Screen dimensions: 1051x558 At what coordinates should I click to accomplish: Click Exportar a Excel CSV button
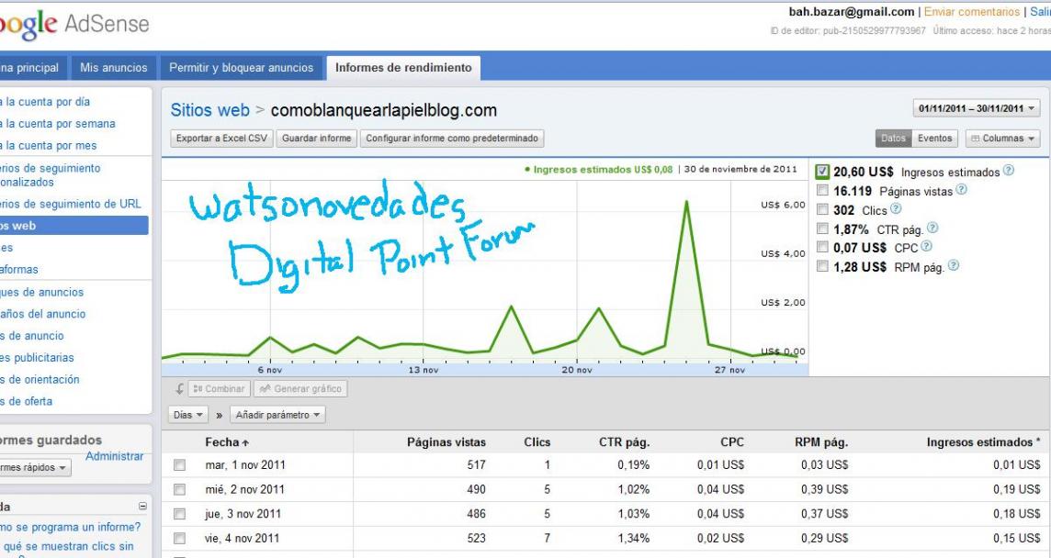[x=221, y=138]
